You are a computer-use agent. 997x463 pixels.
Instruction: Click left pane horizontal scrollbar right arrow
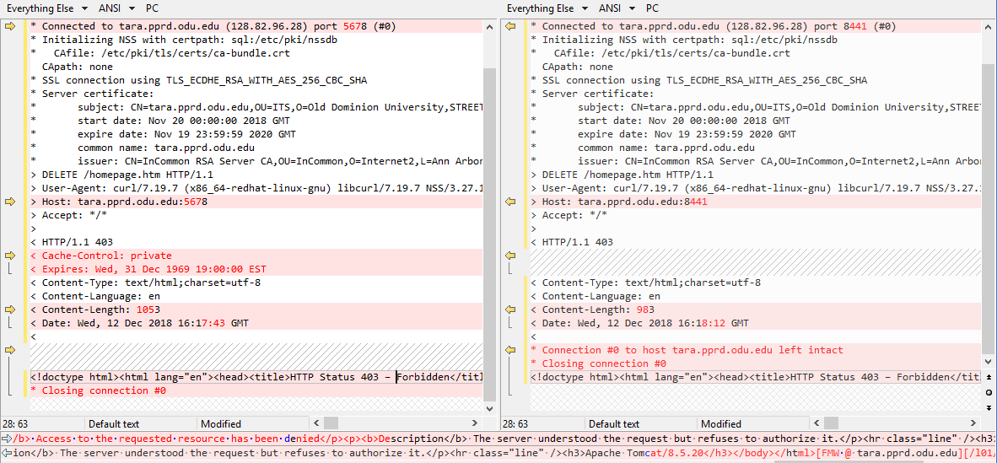point(477,423)
